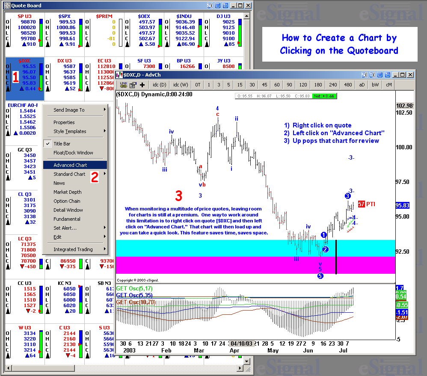This screenshot has width=427, height=376.
Task: Expand the Send Image To submenu arrow
Action: pyautogui.click(x=105, y=110)
